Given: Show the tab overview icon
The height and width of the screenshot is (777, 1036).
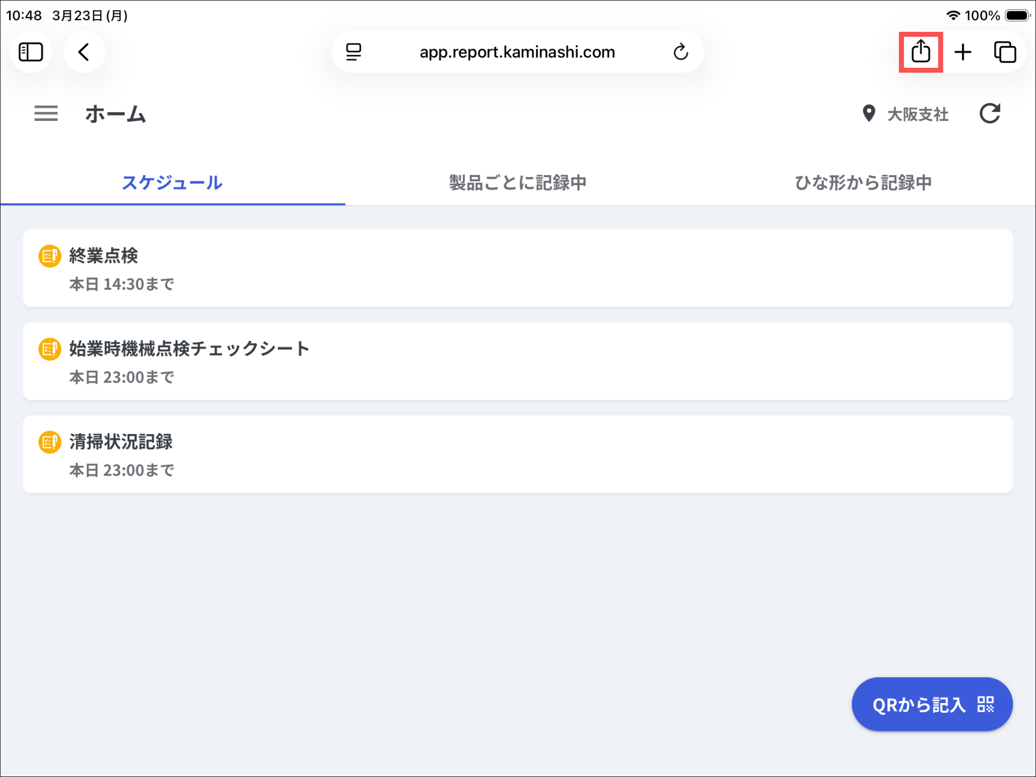Looking at the screenshot, I should point(1005,52).
